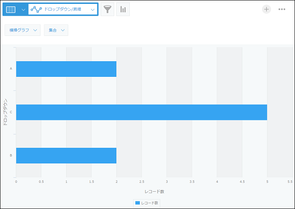The image size is (295, 209).
Task: Click the blue bar for category B
Action: 66,155
